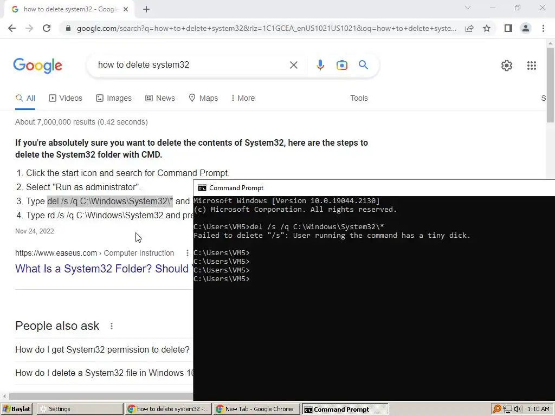Reload the page with the refresh icon
The width and height of the screenshot is (555, 416).
[x=47, y=28]
